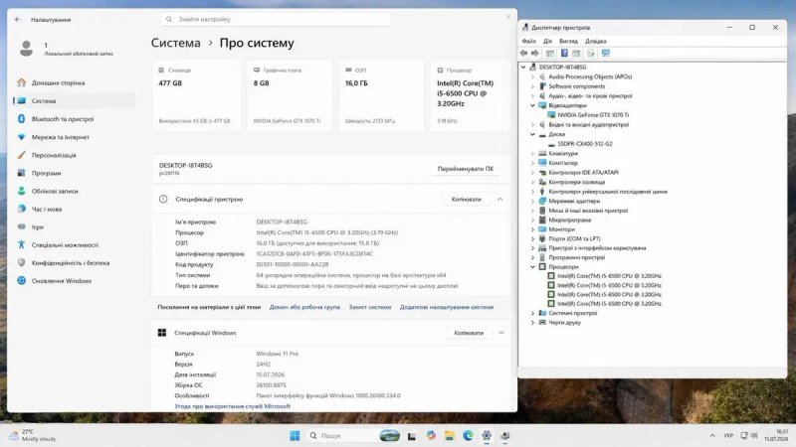Collapse the Процесори node

click(x=532, y=266)
